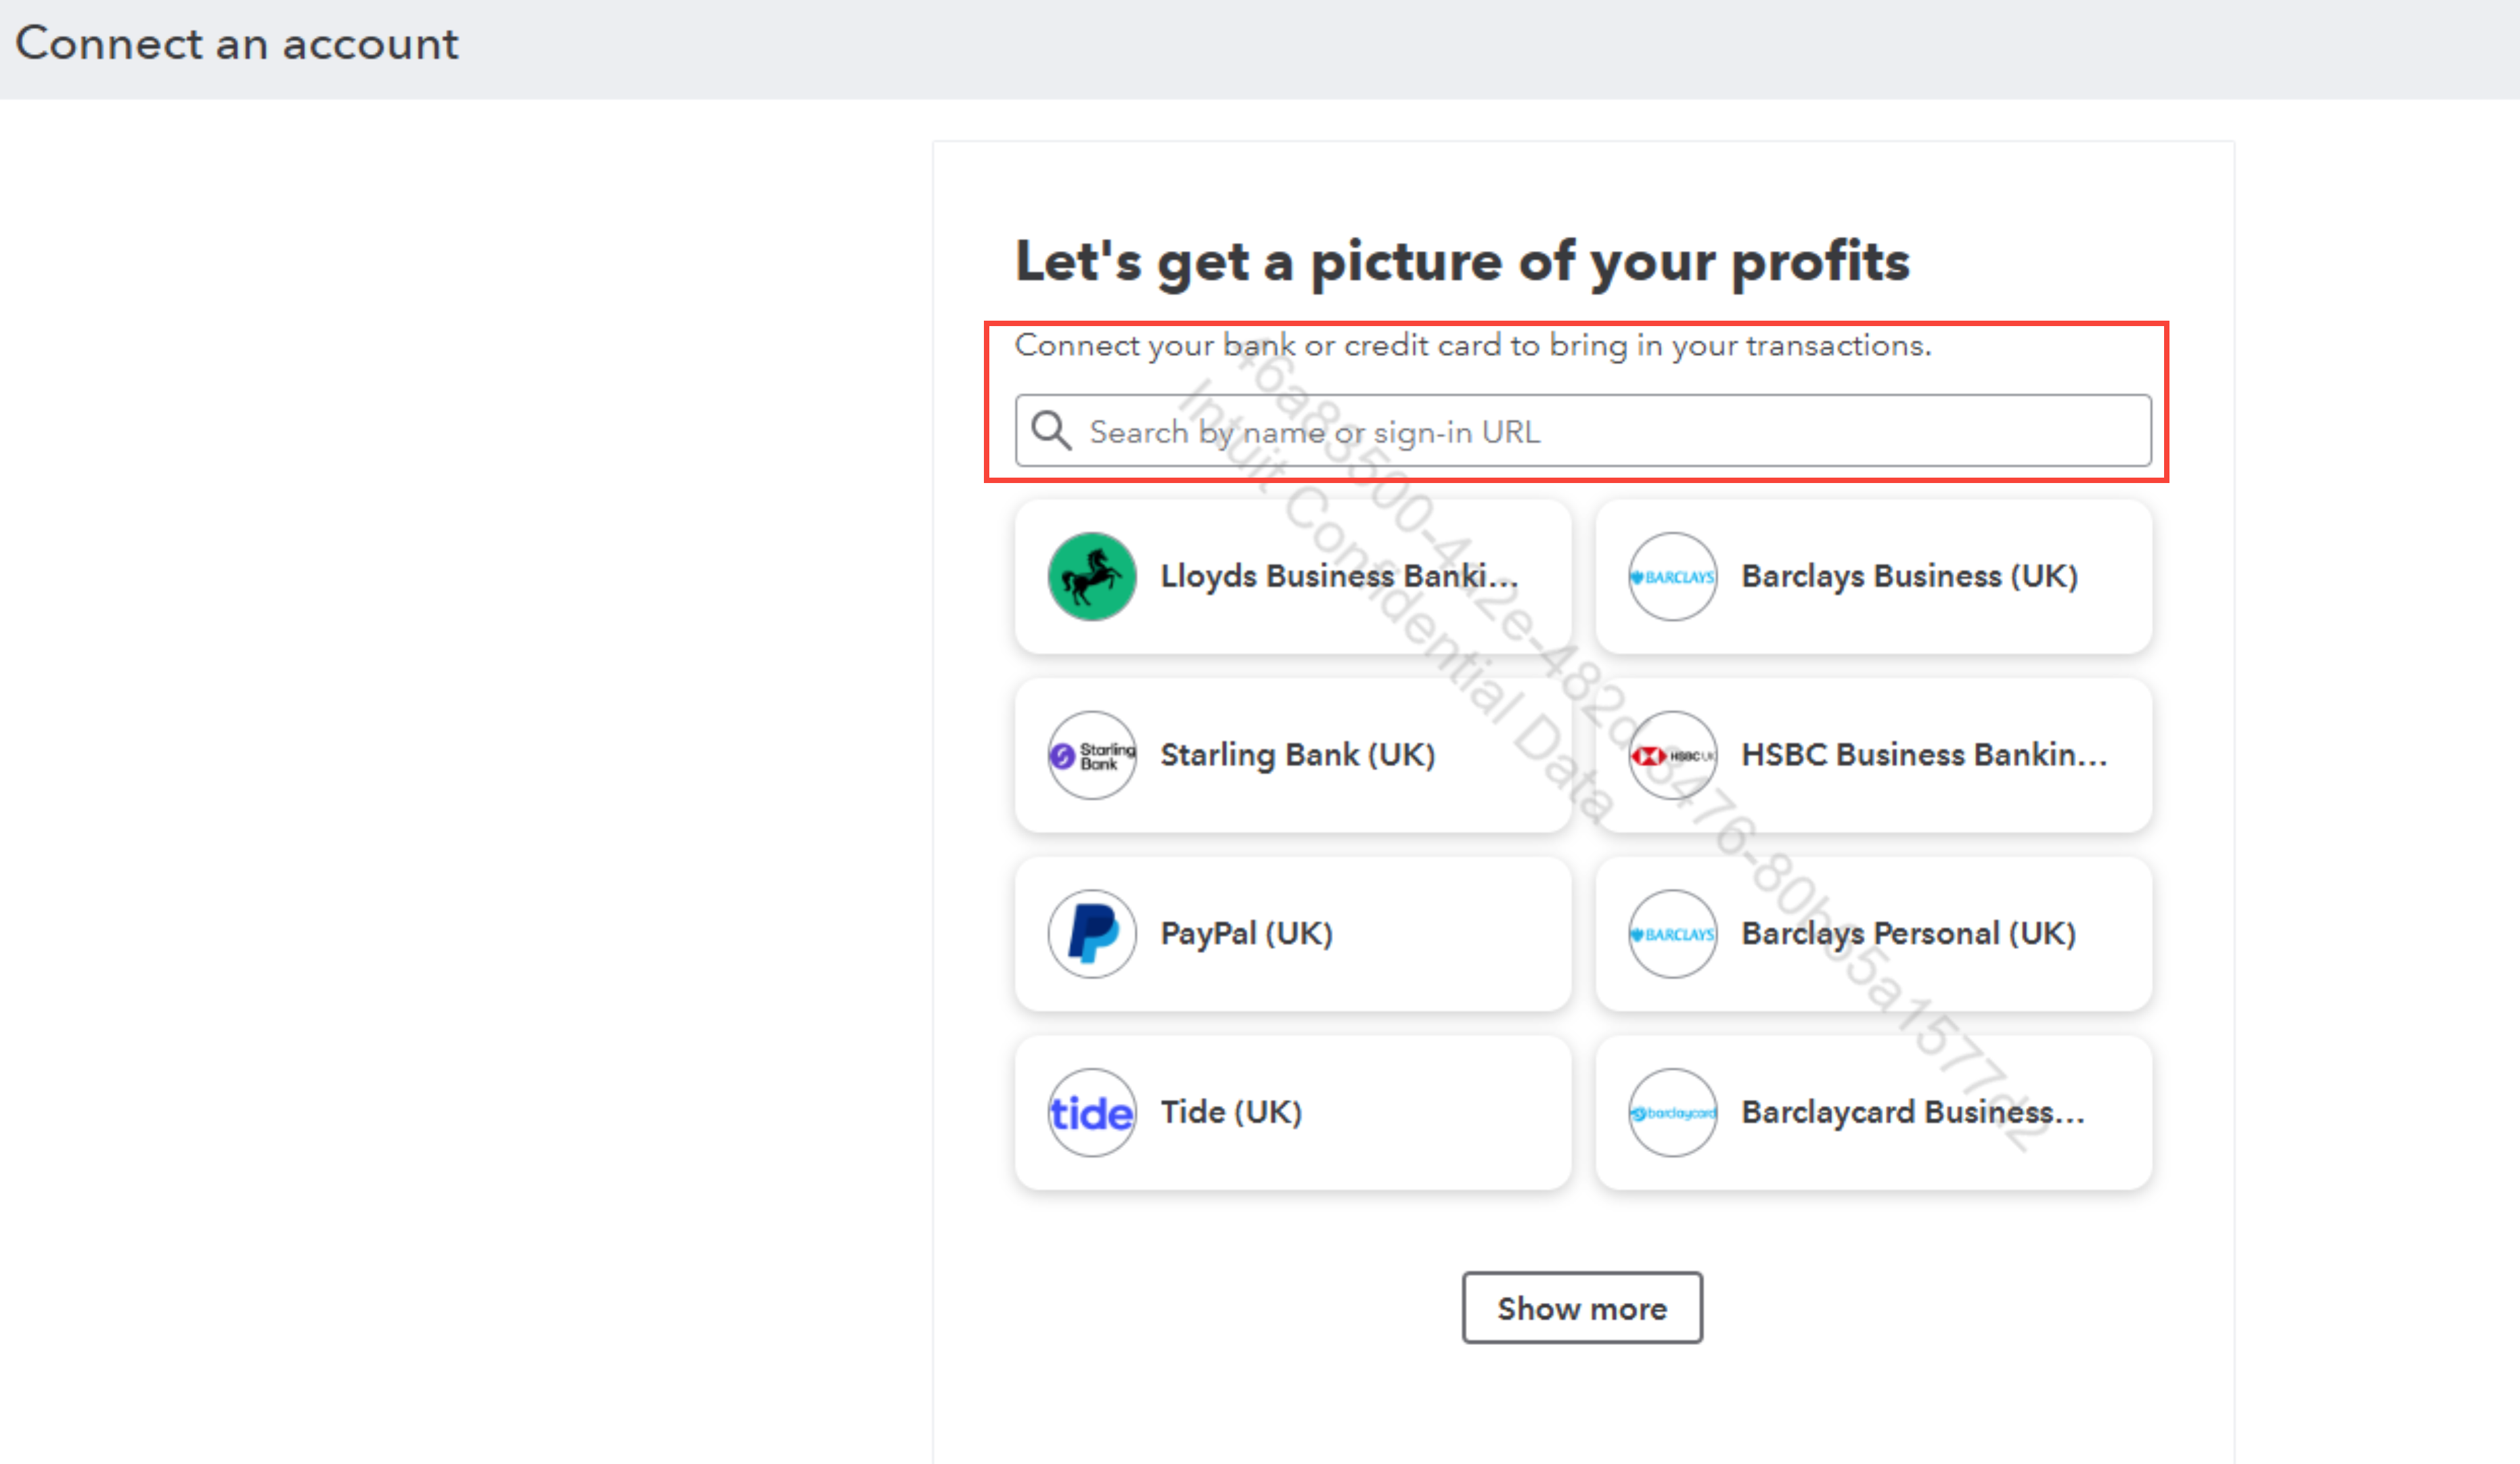The width and height of the screenshot is (2520, 1464).
Task: Select the Starling Bank logo icon
Action: click(1092, 755)
